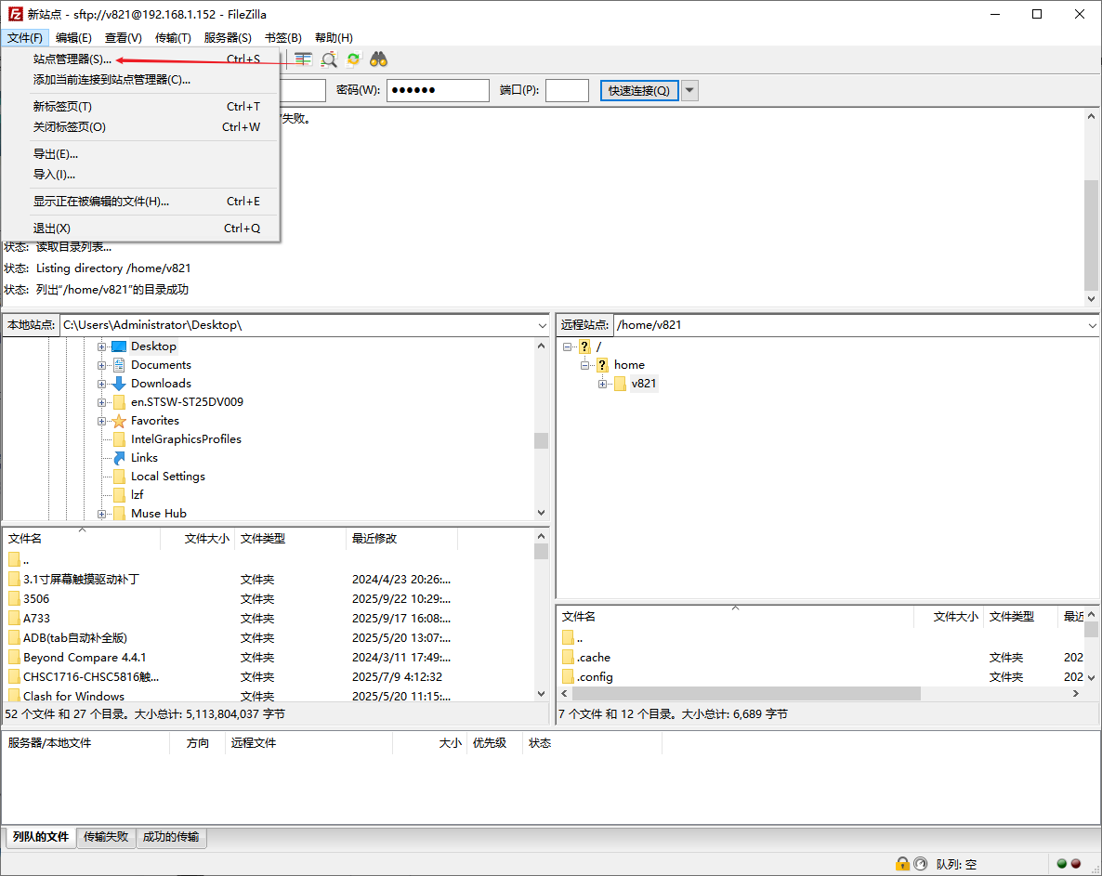Expand the Downloads tree node
The height and width of the screenshot is (876, 1102).
(102, 385)
